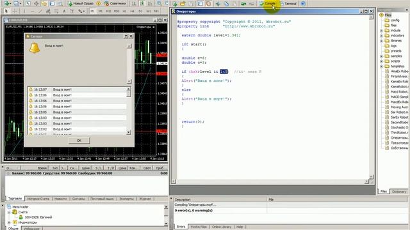
Task: Switch to Help tab in toolbox
Action: (240, 227)
